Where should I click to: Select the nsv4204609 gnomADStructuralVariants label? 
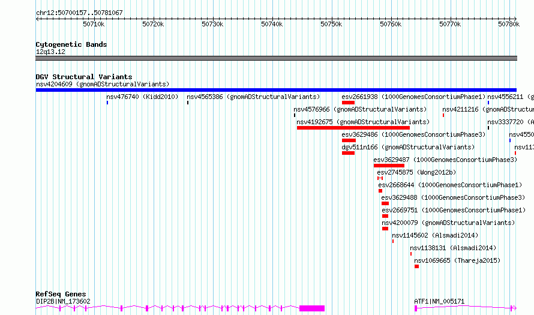tap(103, 84)
